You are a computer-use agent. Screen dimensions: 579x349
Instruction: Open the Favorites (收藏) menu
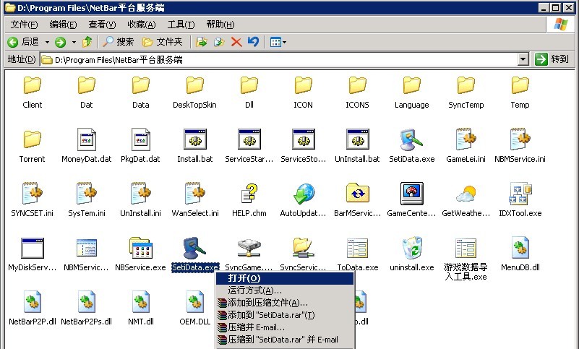142,25
